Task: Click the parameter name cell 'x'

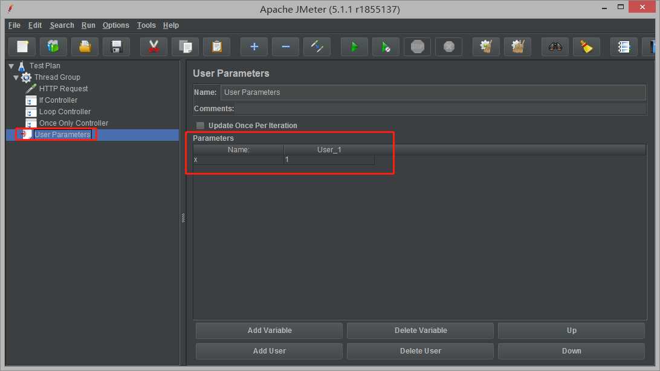Action: pyautogui.click(x=238, y=160)
